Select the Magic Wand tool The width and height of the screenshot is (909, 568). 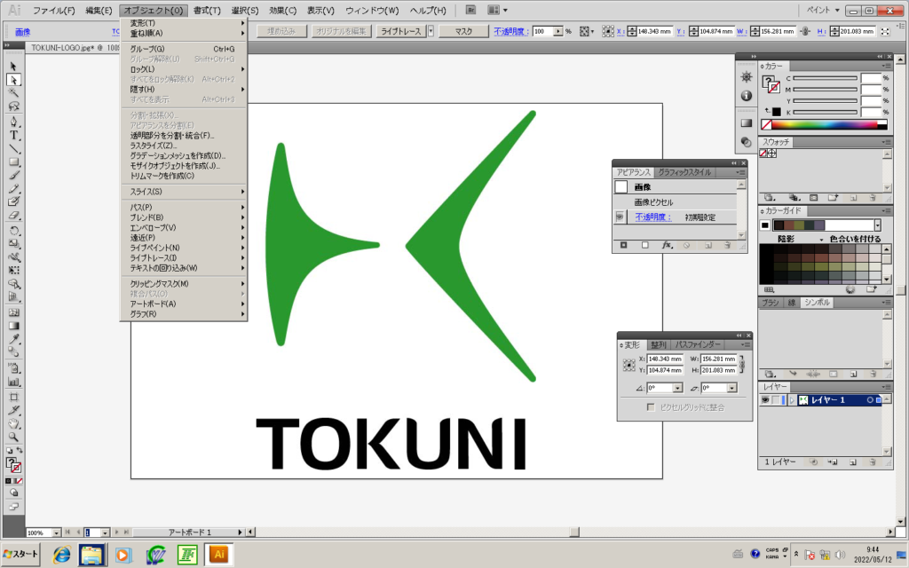point(13,92)
